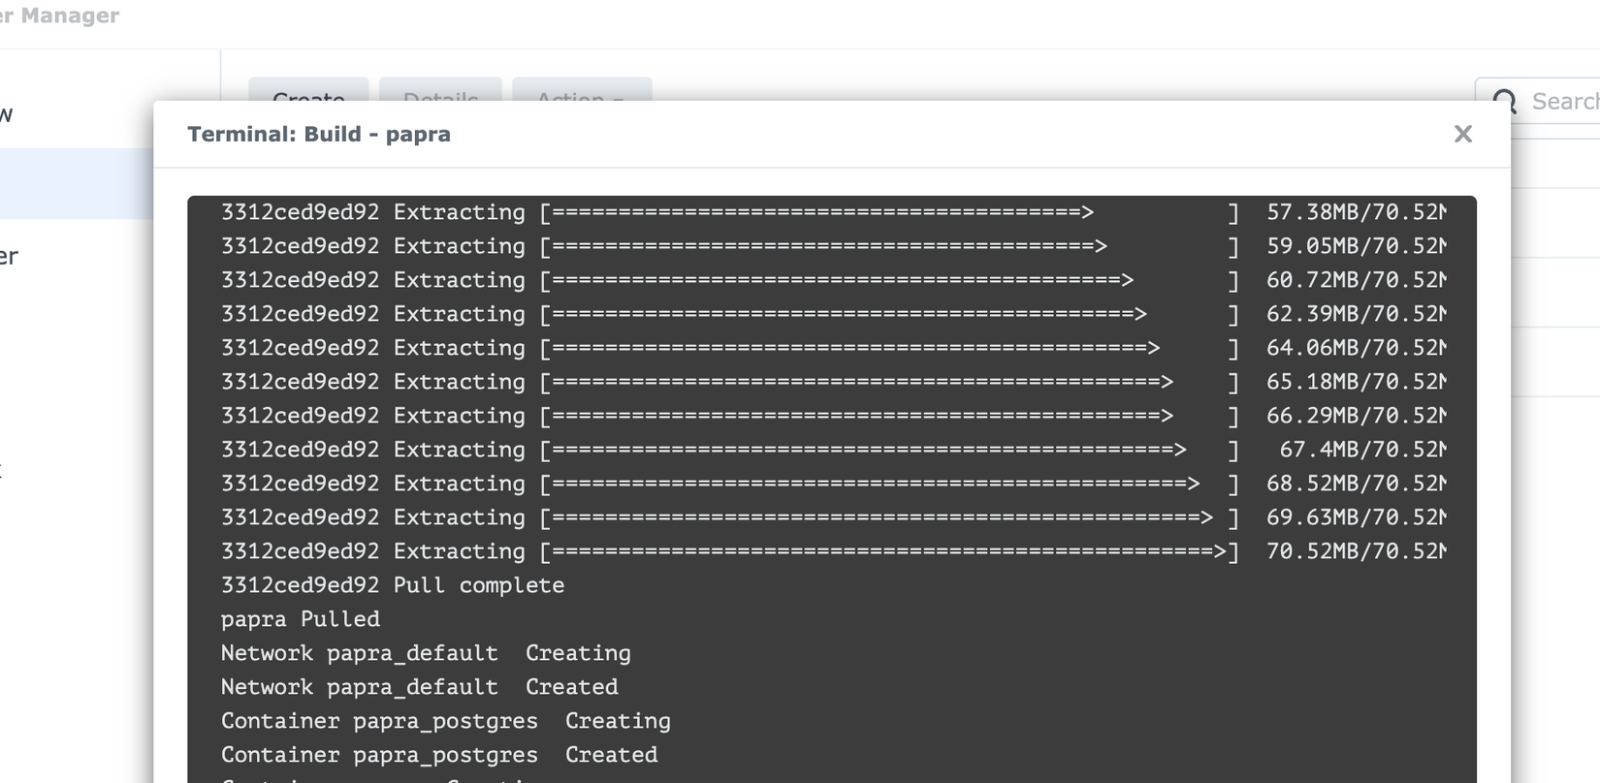Select the highlighted sidebar item
1600x783 pixels.
pos(76,184)
